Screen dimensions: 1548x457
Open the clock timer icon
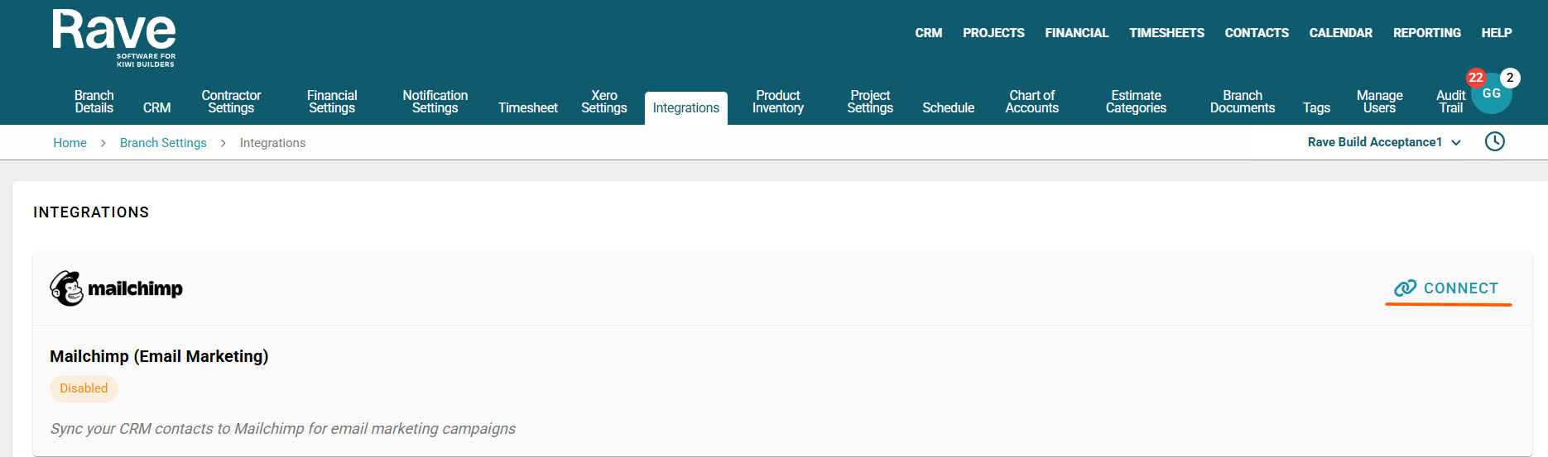pos(1494,141)
